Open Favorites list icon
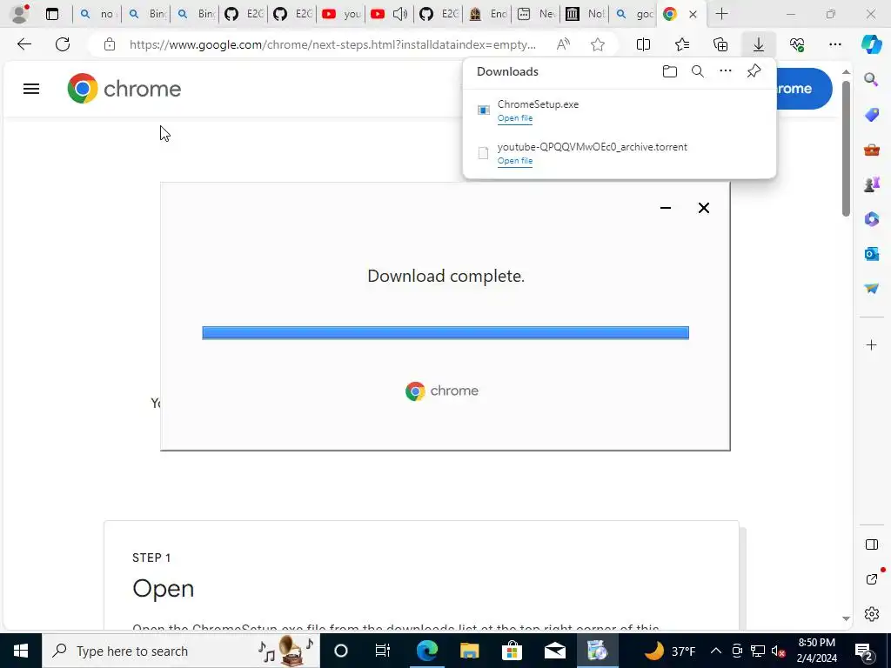The height and width of the screenshot is (668, 891). coord(682,44)
